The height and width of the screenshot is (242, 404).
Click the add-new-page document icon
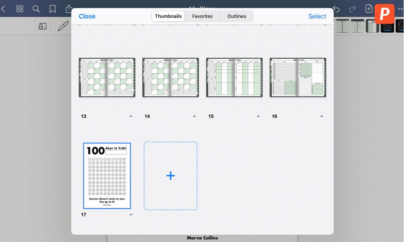368,8
